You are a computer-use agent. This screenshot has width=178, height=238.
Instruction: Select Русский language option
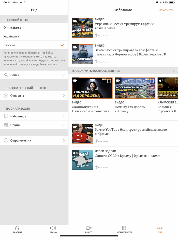point(34,45)
